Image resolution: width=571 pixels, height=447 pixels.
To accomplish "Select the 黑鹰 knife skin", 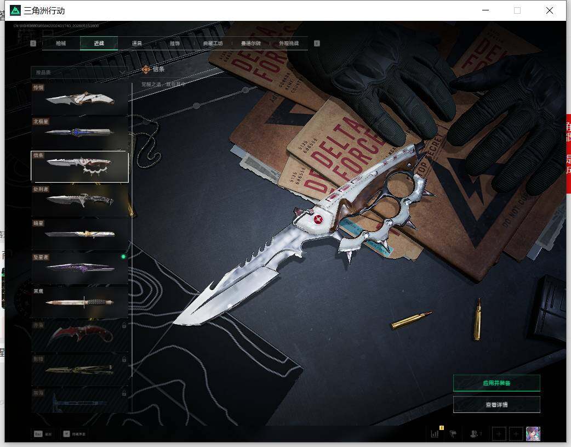I will pyautogui.click(x=80, y=302).
